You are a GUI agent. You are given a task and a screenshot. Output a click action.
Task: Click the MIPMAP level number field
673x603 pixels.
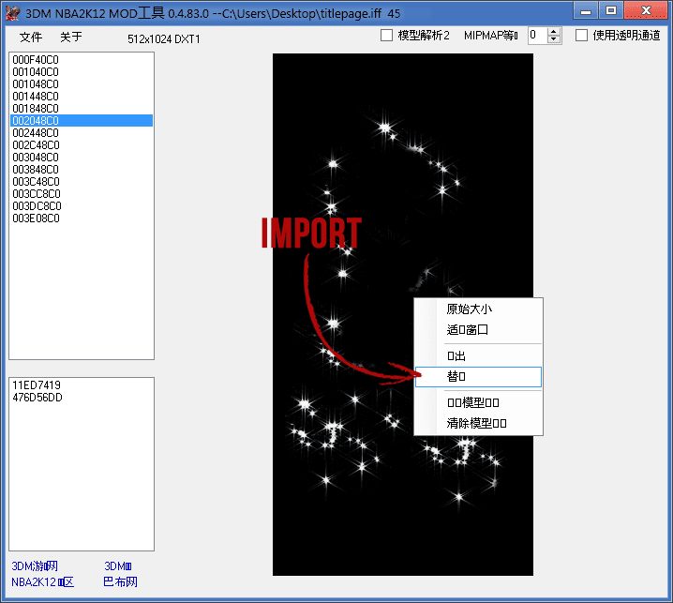[x=537, y=36]
